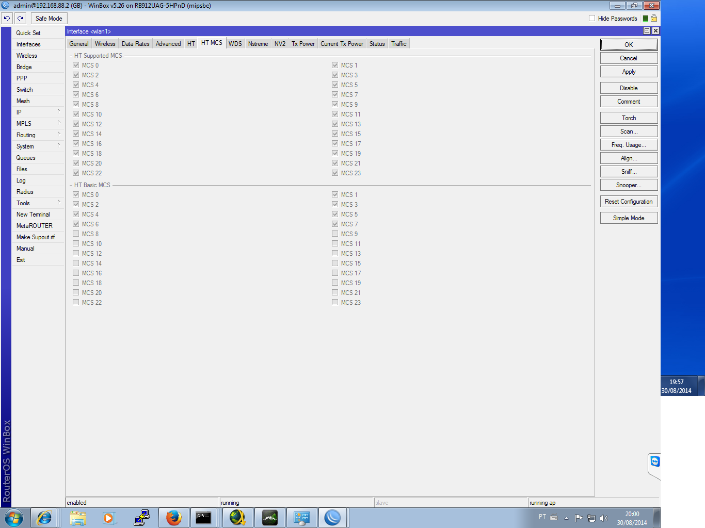705x528 pixels.
Task: Open New Terminal from the sidebar
Action: click(x=38, y=214)
